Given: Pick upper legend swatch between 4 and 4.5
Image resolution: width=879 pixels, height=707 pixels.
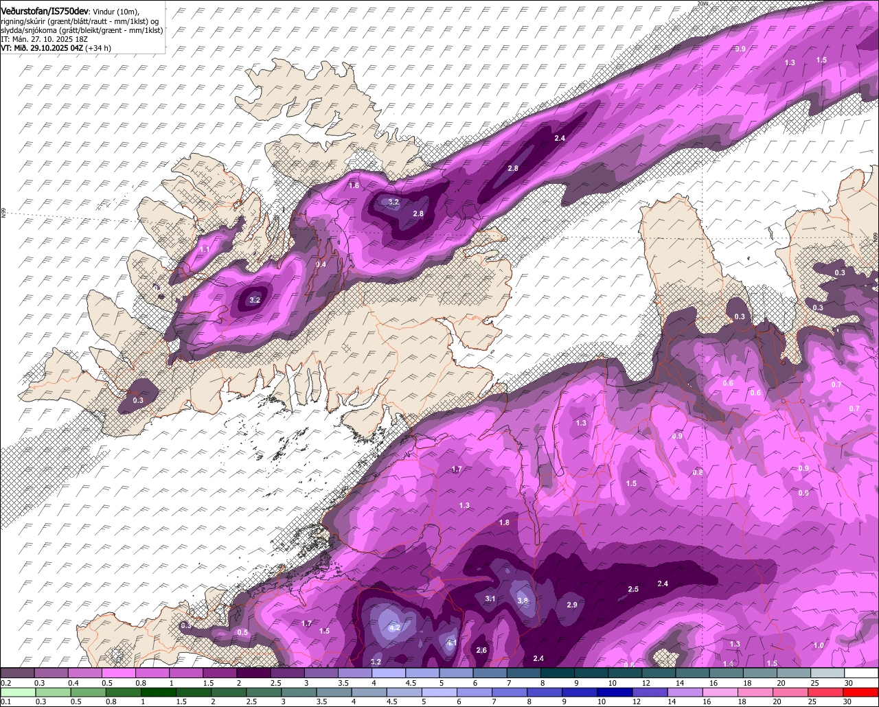Looking at the screenshot, I should [389, 673].
